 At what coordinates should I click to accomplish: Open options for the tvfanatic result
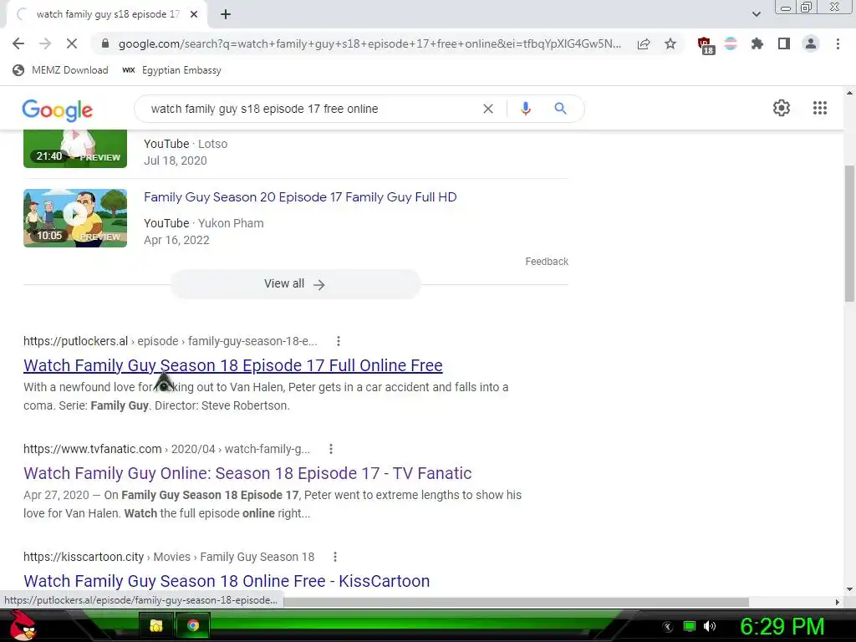[x=331, y=449]
